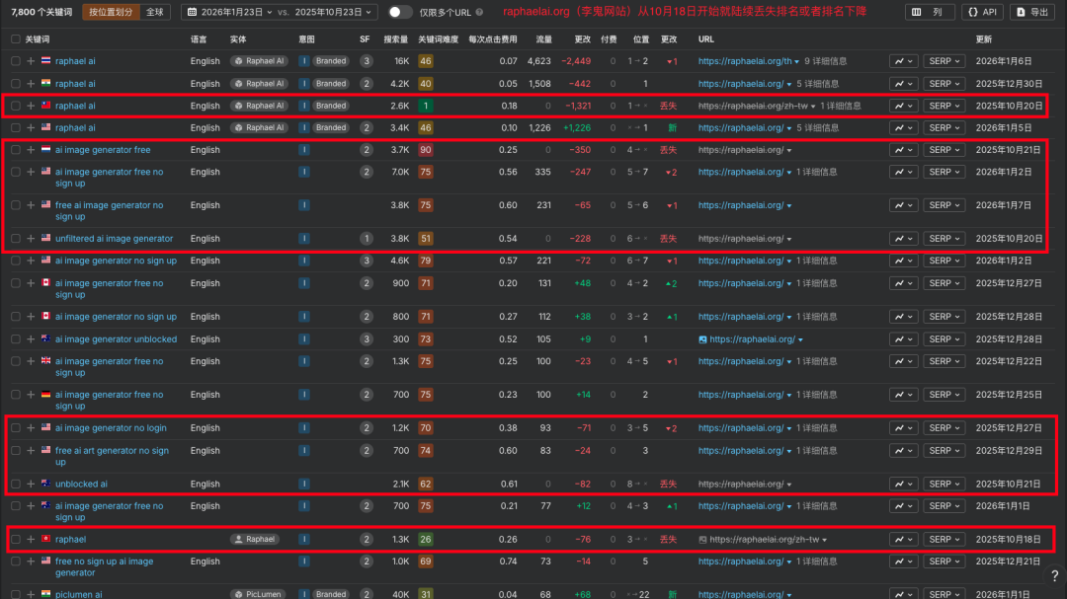Open trend chart for unfiltered ai image generator
This screenshot has height=599, width=1067.
903,239
